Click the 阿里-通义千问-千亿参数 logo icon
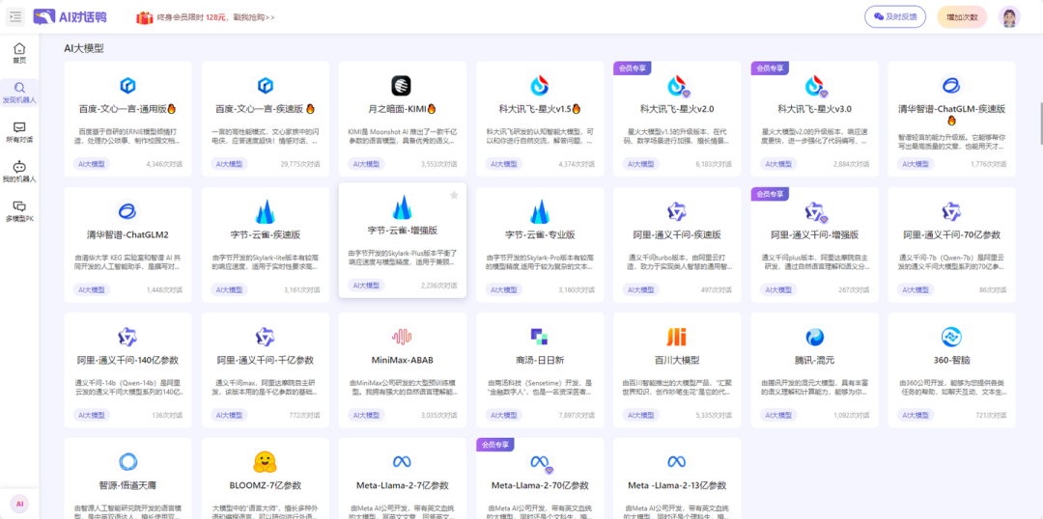 266,337
